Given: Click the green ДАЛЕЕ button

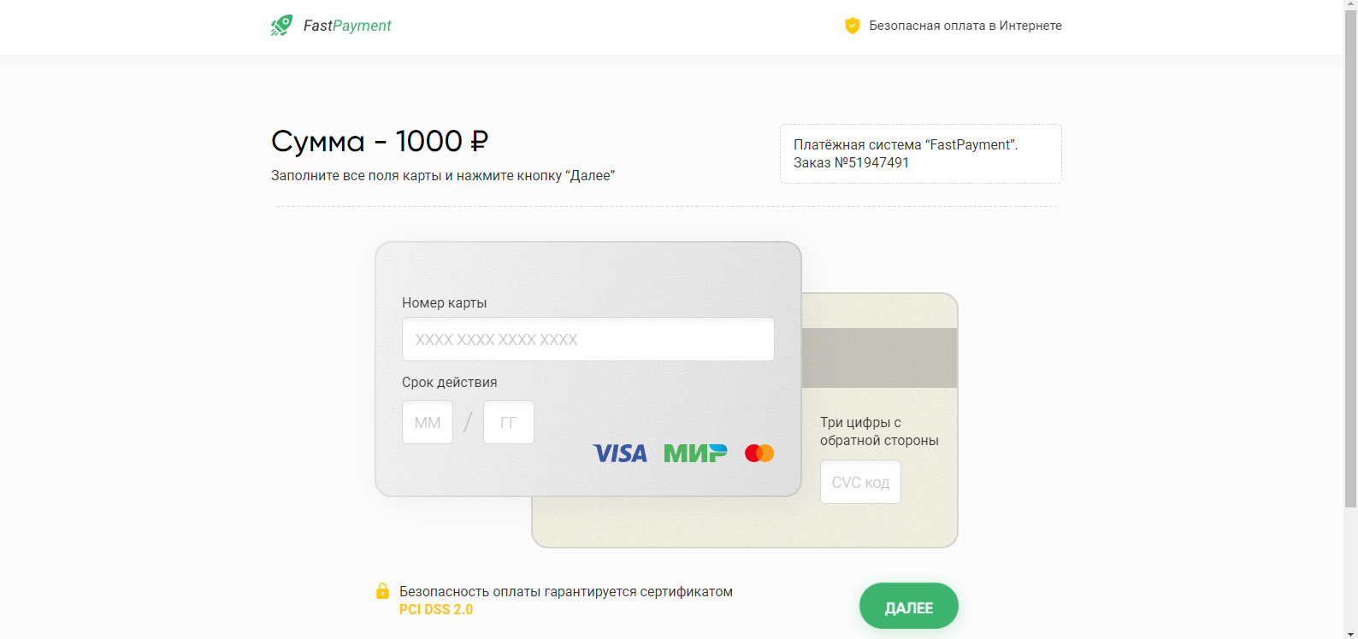Looking at the screenshot, I should pyautogui.click(x=909, y=607).
